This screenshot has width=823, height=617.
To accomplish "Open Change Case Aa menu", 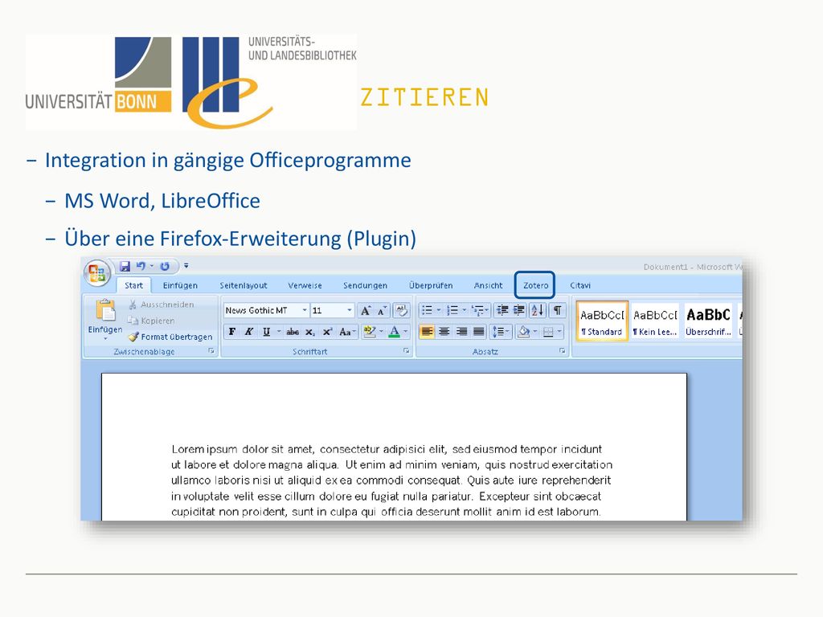I will (x=347, y=332).
